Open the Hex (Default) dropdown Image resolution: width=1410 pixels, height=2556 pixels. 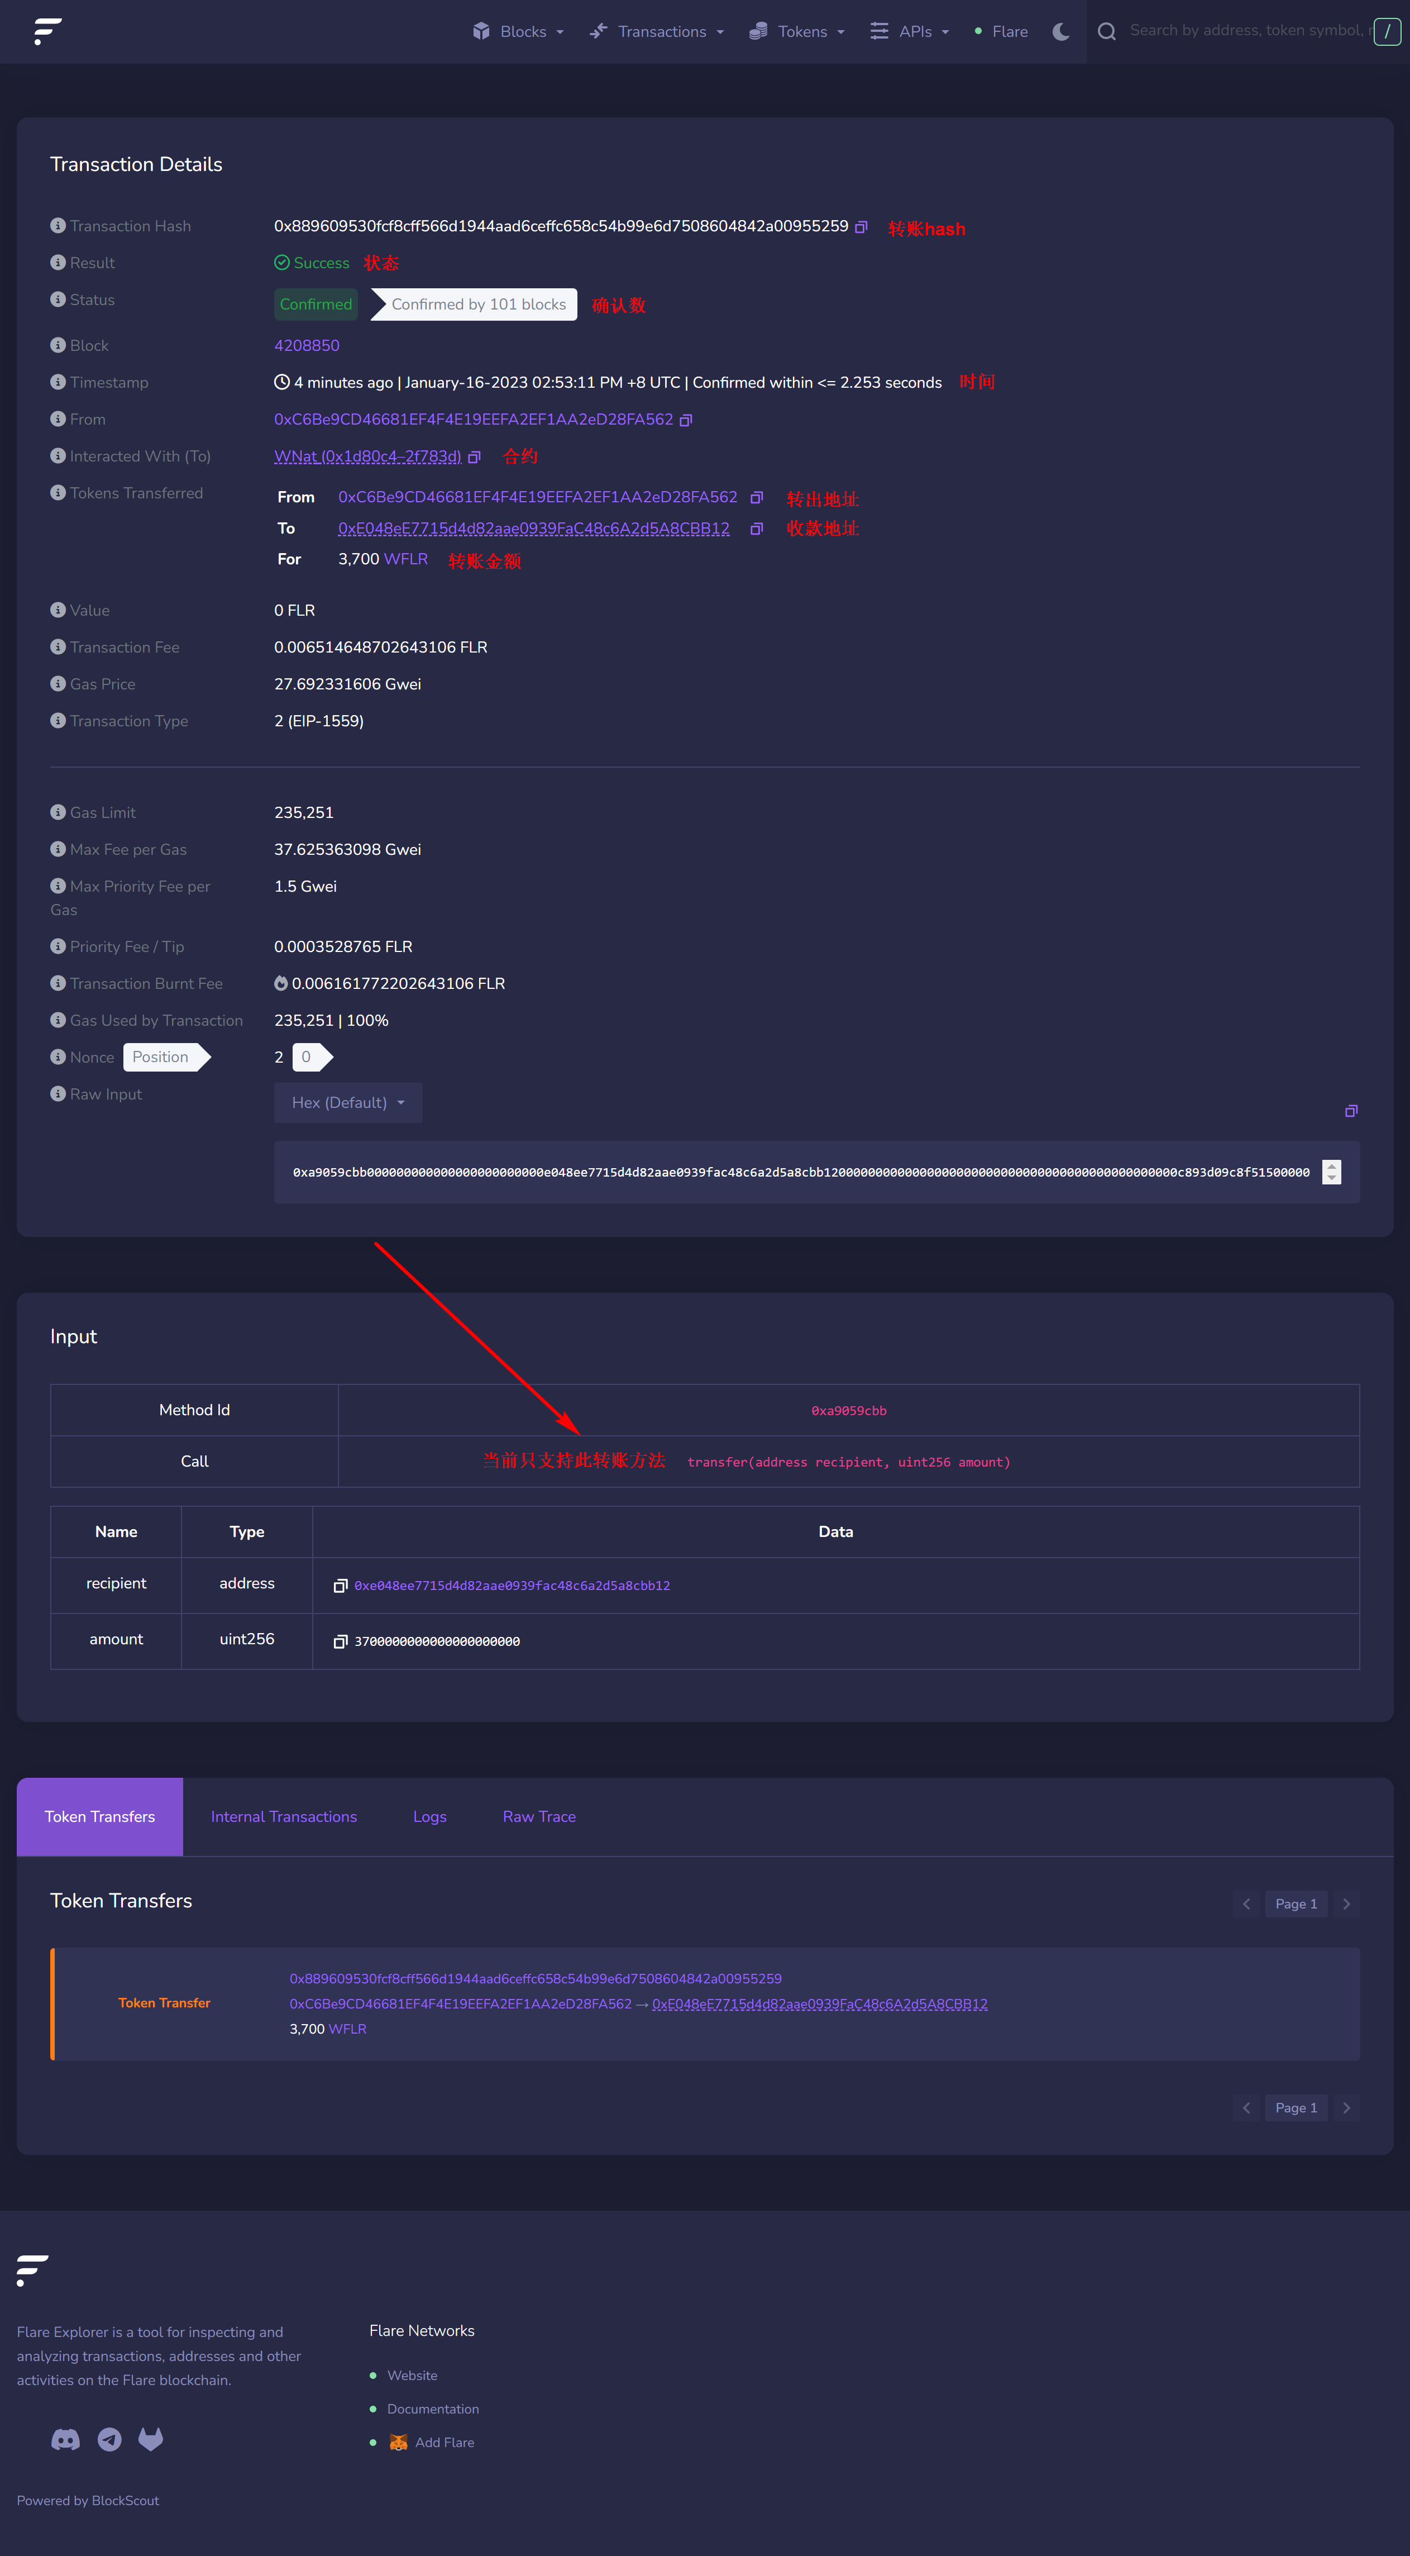coord(348,1102)
